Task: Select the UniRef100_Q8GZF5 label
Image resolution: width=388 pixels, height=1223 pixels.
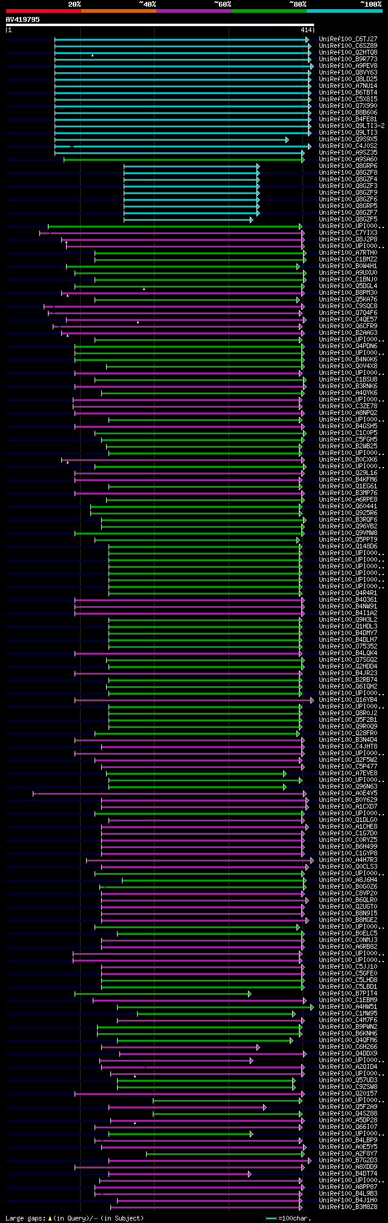Action: click(x=348, y=220)
